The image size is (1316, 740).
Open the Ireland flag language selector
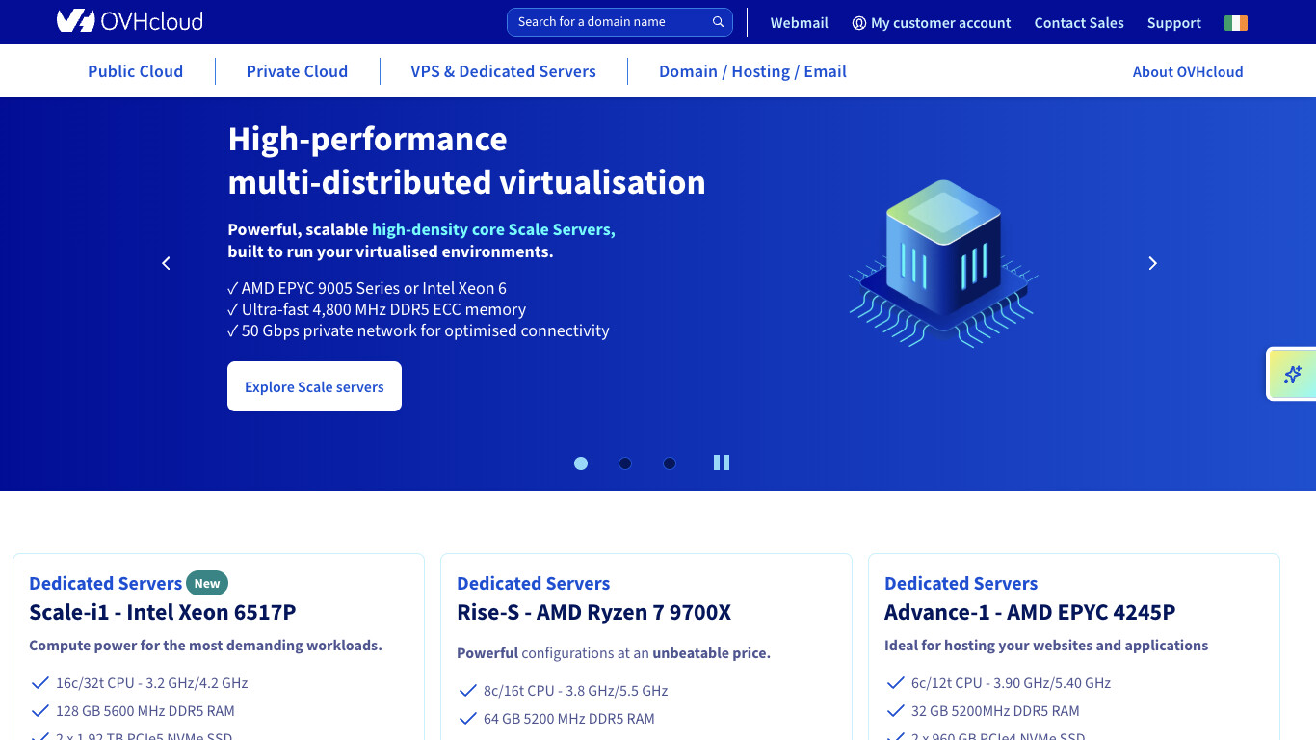coord(1236,23)
